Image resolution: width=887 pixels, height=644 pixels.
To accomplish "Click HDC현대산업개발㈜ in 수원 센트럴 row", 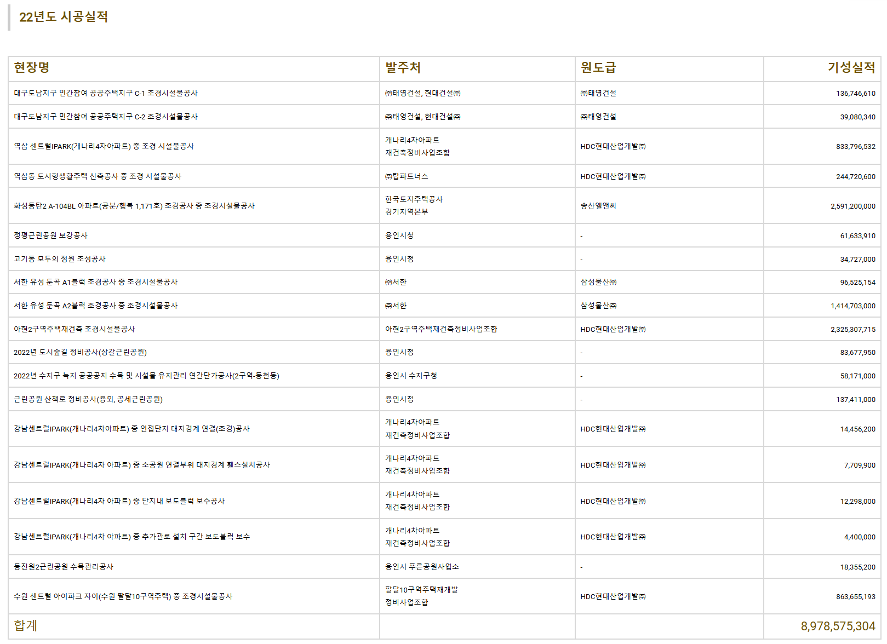I will tap(613, 596).
